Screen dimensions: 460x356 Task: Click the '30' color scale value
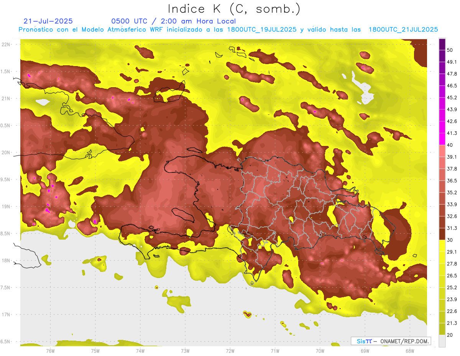click(x=450, y=240)
